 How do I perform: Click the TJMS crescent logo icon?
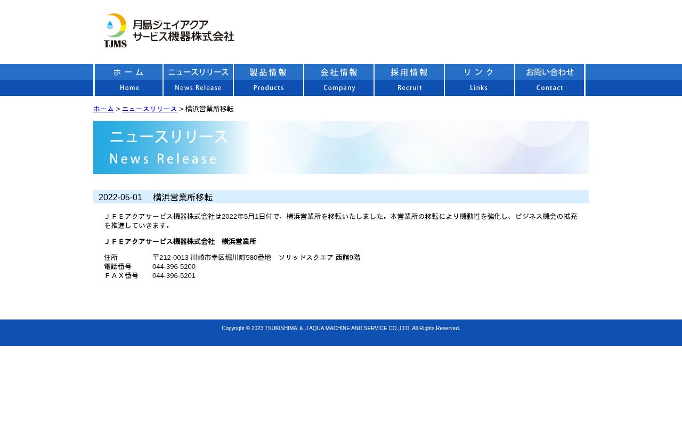[x=115, y=30]
